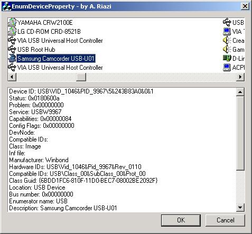The height and width of the screenshot is (234, 252).
Task: Select YAMAHA CRW2100E in the device list
Action: point(45,23)
